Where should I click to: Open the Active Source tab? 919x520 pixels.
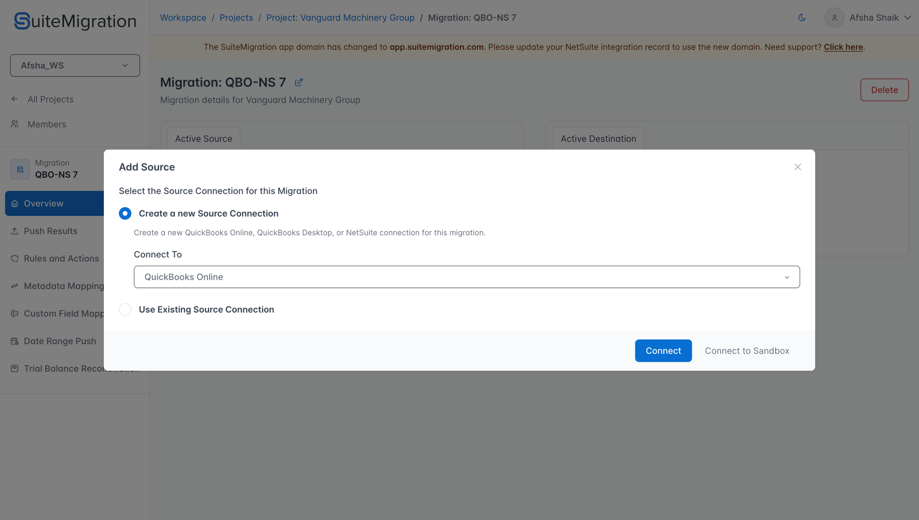(204, 139)
